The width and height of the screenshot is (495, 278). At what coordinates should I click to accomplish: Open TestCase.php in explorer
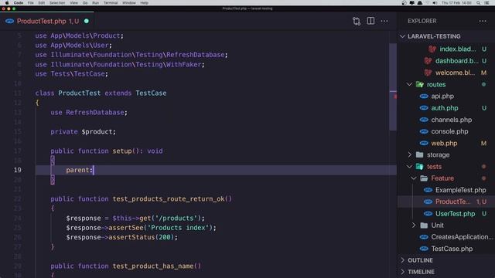pyautogui.click(x=452, y=249)
